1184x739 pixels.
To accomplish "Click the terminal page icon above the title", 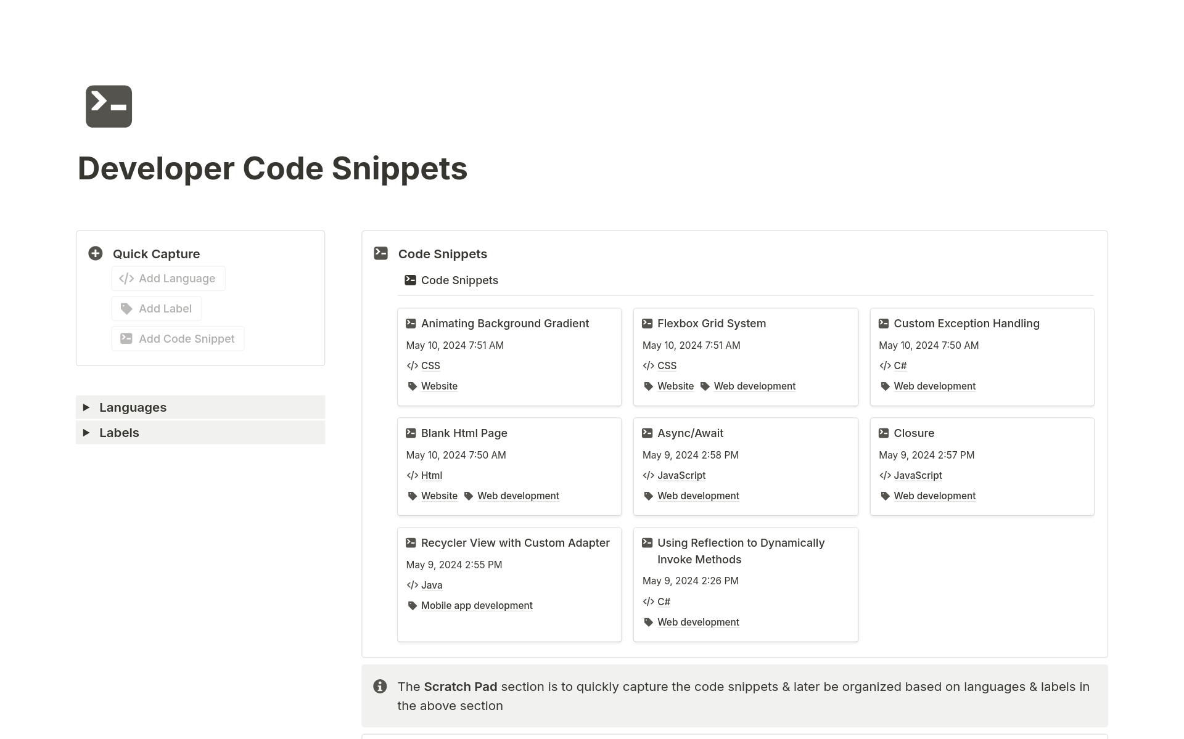I will coord(109,106).
